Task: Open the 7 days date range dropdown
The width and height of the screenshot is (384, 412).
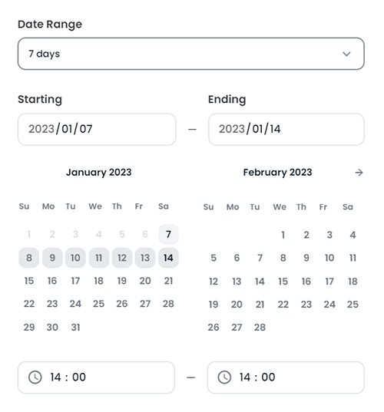Action: point(191,54)
